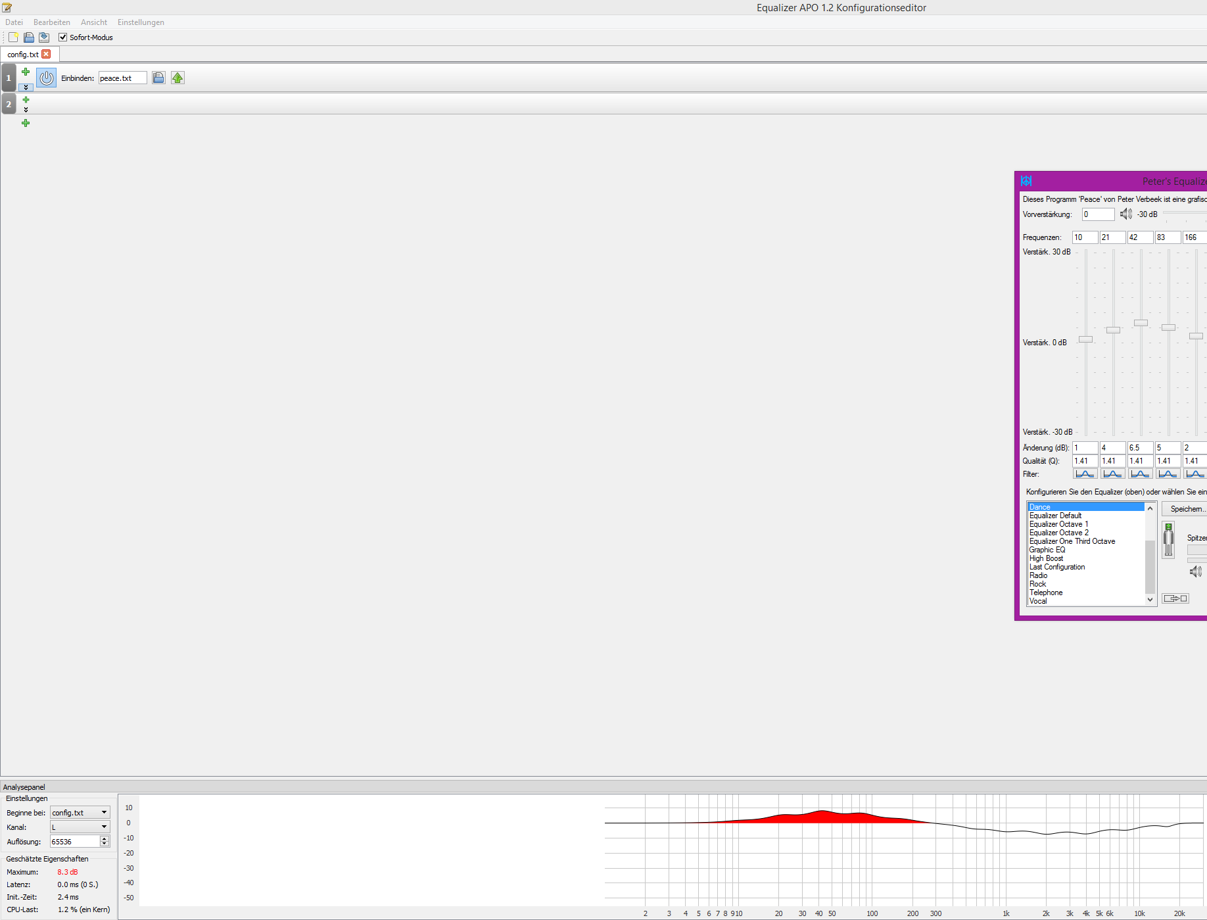This screenshot has height=920, width=1207.
Task: Add a filter using row 1's green plus
Action: [26, 72]
